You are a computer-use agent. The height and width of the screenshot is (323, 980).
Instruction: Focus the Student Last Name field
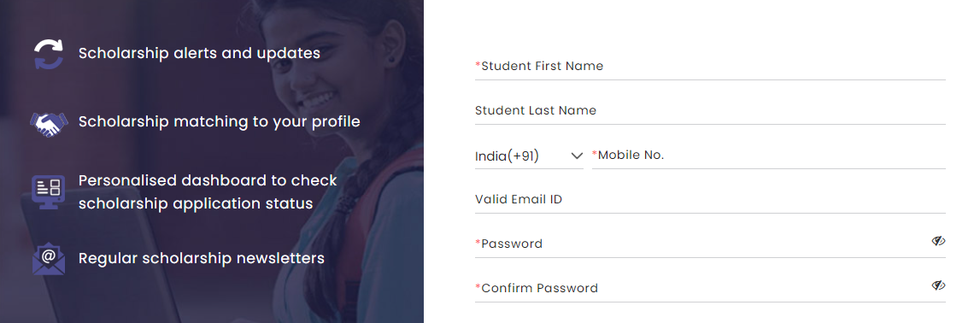click(x=710, y=110)
